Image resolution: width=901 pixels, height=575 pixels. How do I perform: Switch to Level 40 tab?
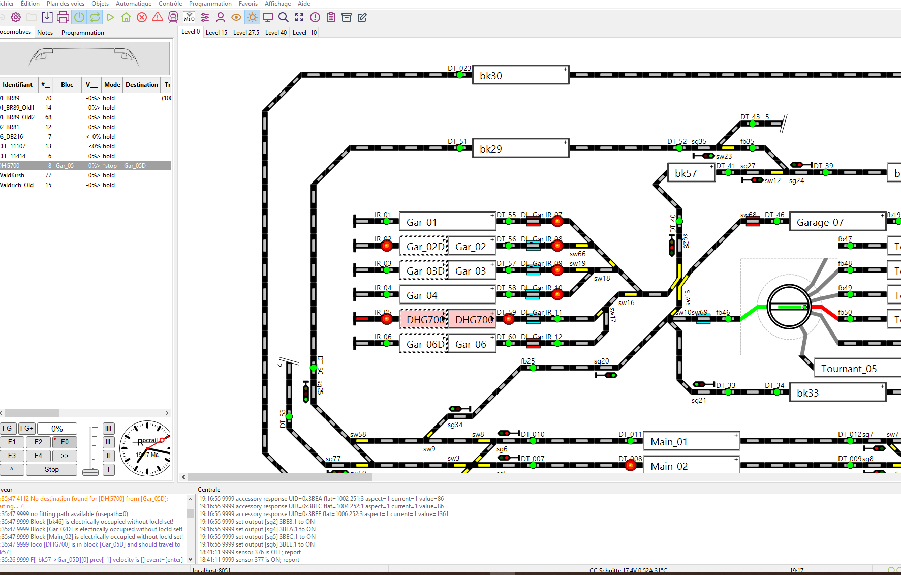[276, 32]
